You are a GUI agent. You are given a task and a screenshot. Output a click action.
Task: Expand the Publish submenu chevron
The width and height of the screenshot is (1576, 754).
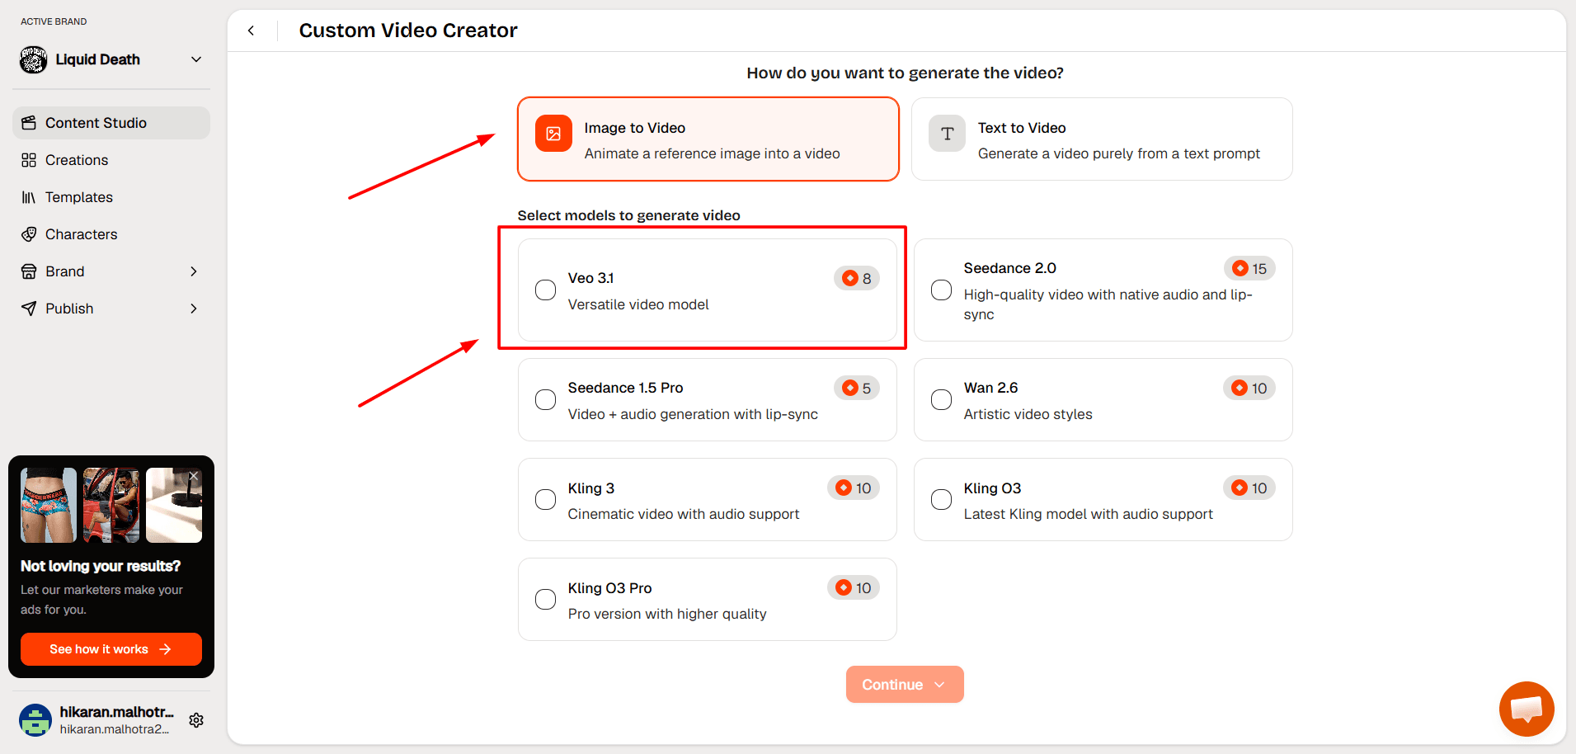(194, 309)
